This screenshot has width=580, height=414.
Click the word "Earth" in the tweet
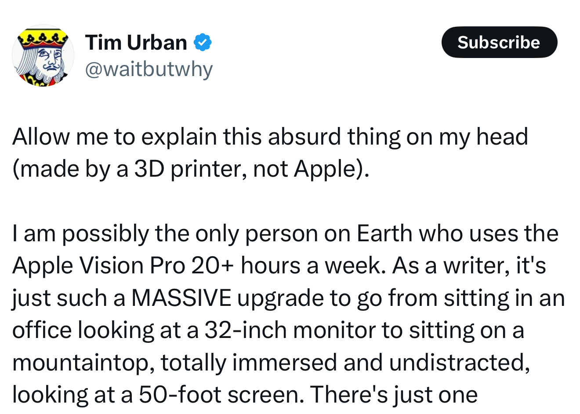[x=384, y=233]
